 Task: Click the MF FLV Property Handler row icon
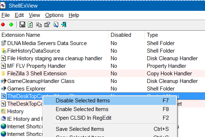[3, 66]
